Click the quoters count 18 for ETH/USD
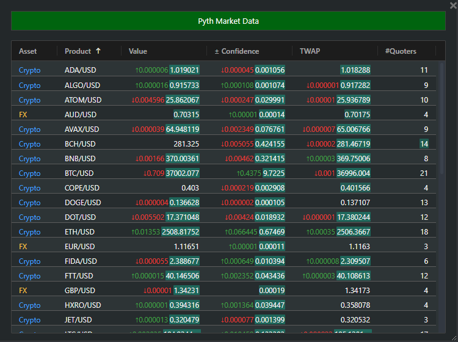The height and width of the screenshot is (342, 458). click(424, 232)
